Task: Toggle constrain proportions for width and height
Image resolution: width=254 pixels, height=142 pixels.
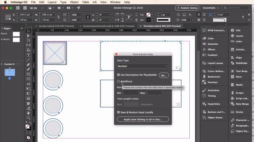Action: pyautogui.click(x=58, y=17)
